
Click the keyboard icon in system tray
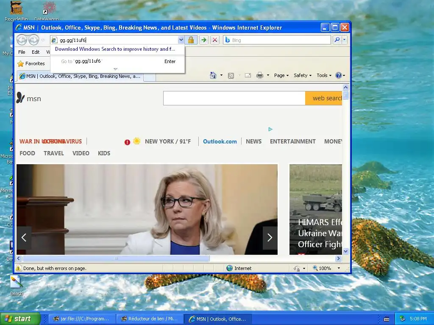click(387, 319)
